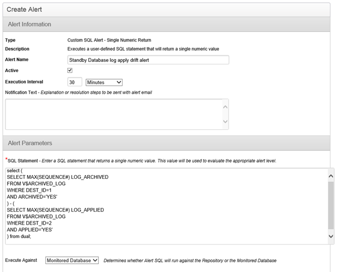Click into the Alert Name field
The image size is (337, 272).
(148, 60)
